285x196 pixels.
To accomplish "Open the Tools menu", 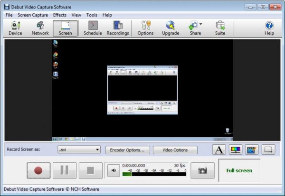I will [92, 15].
